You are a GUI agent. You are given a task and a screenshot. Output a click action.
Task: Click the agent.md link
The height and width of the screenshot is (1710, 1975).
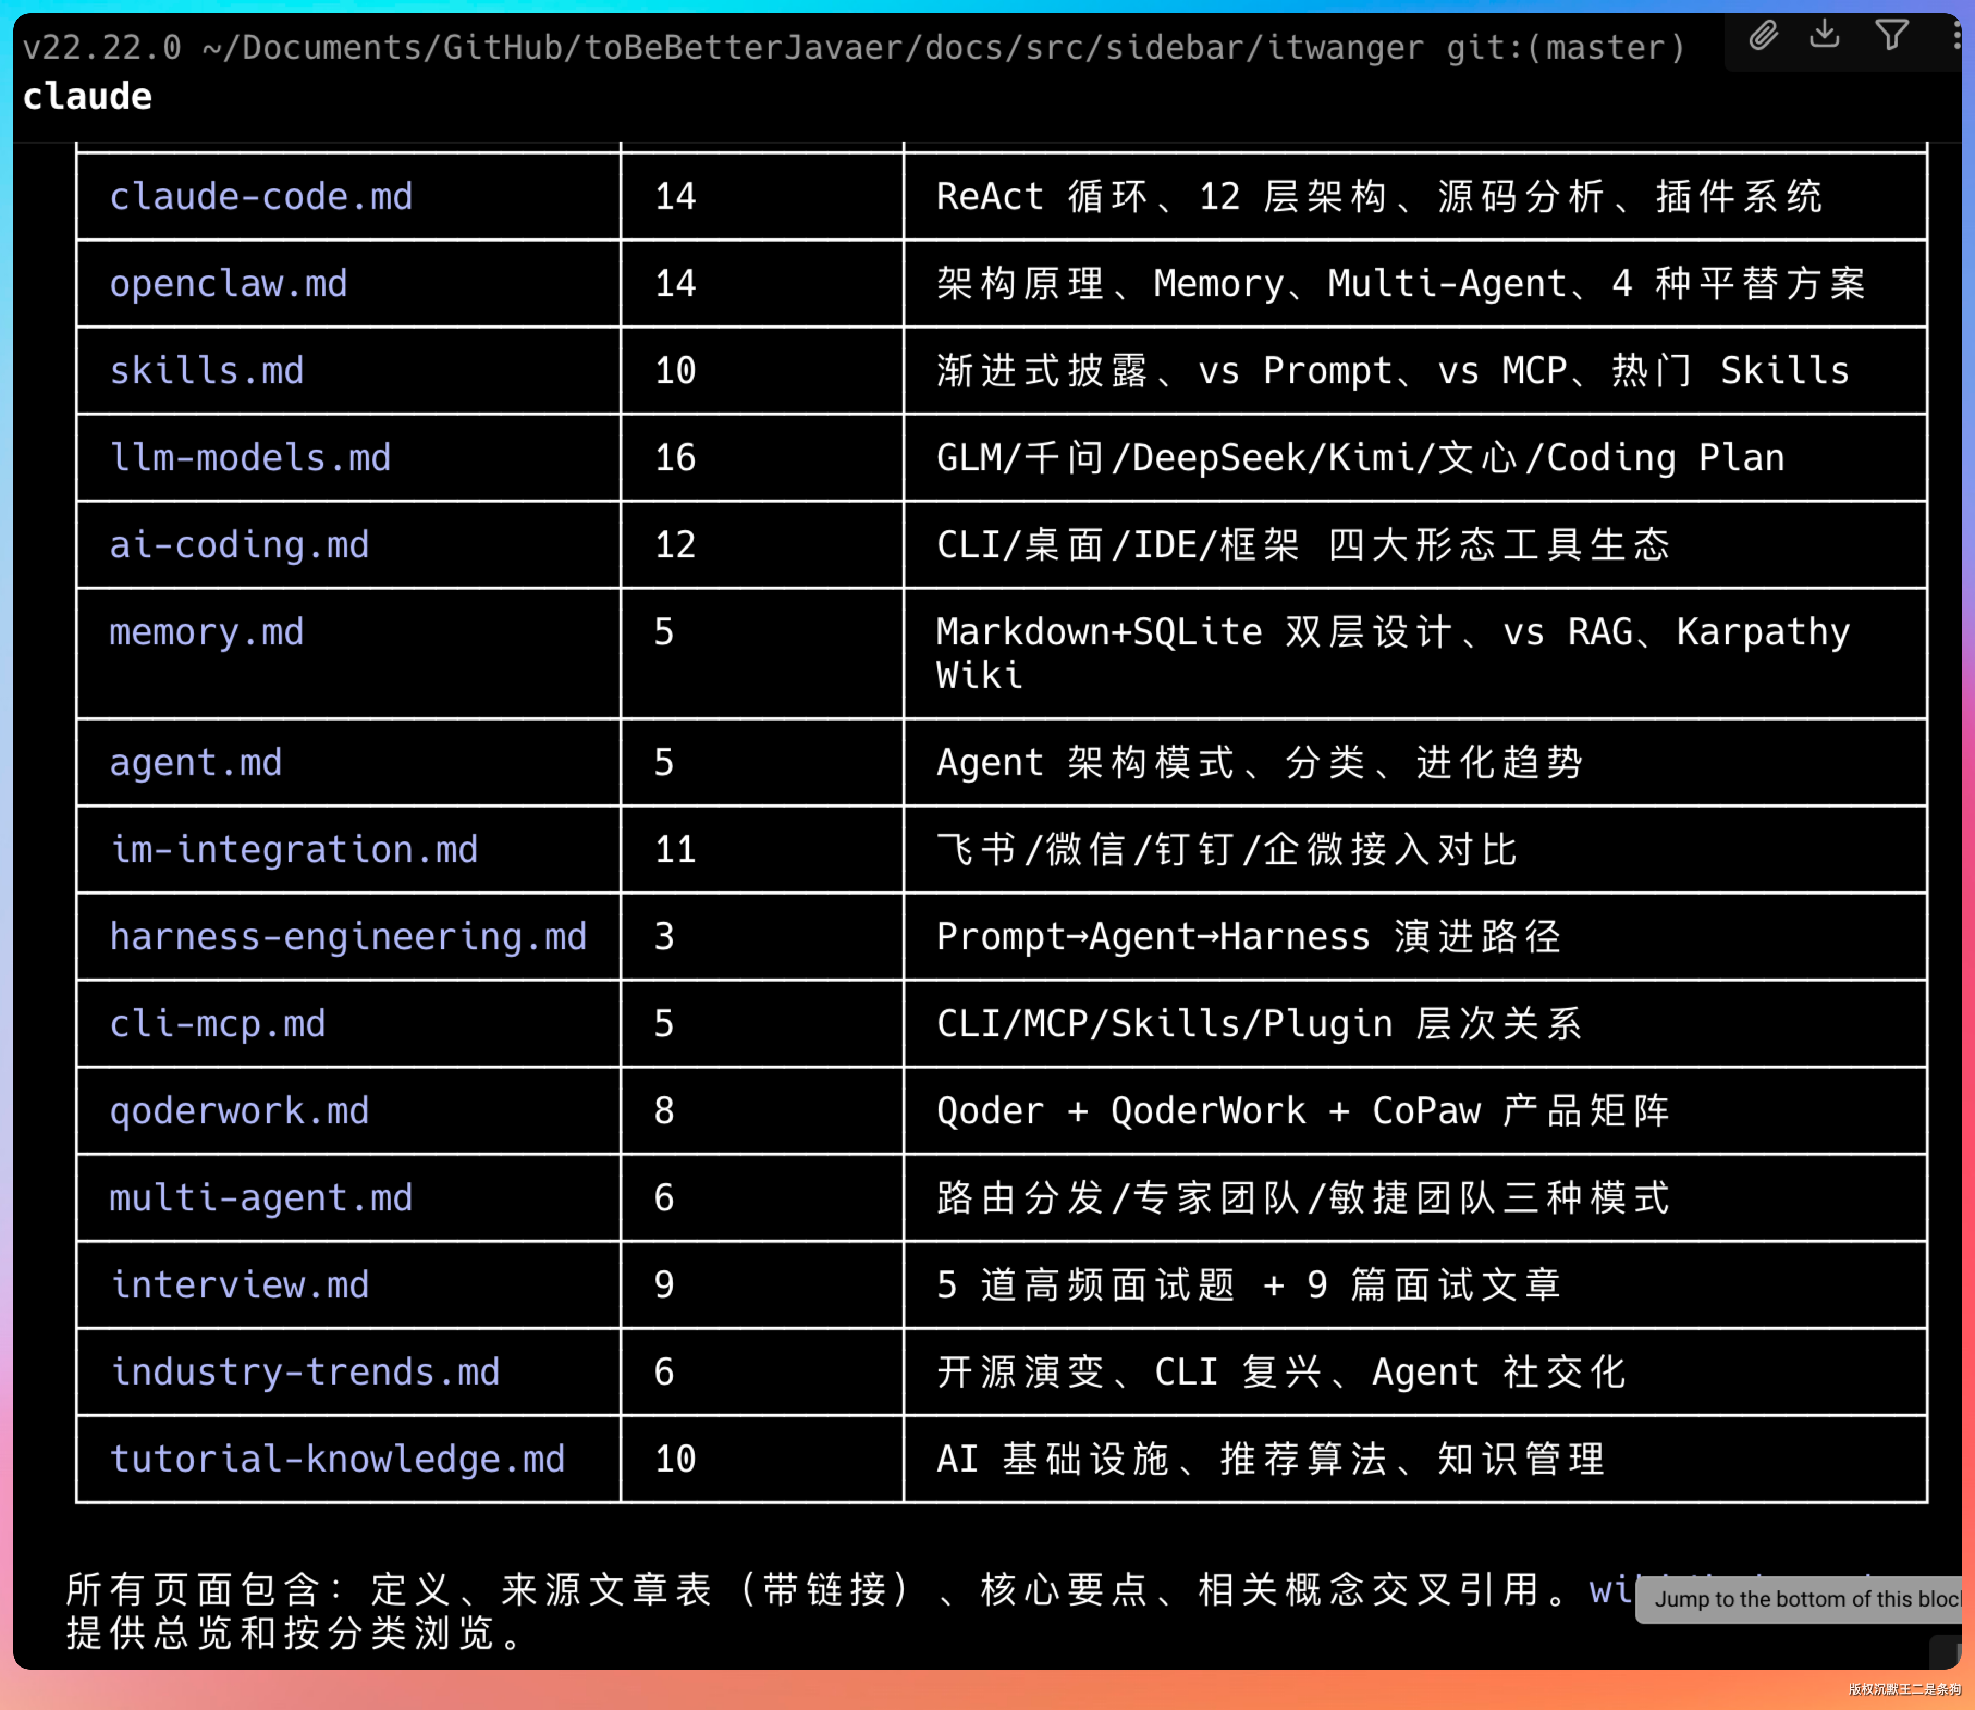(x=195, y=762)
